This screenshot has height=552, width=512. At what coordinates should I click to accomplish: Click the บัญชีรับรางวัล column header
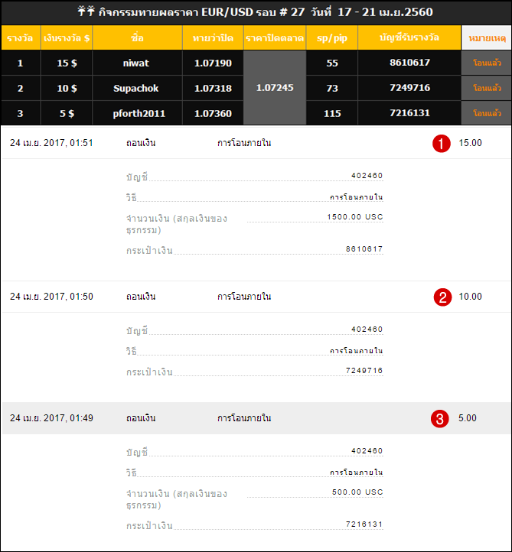(x=409, y=37)
